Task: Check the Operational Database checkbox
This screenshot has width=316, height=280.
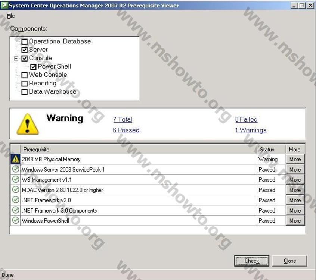Action: tap(24, 42)
